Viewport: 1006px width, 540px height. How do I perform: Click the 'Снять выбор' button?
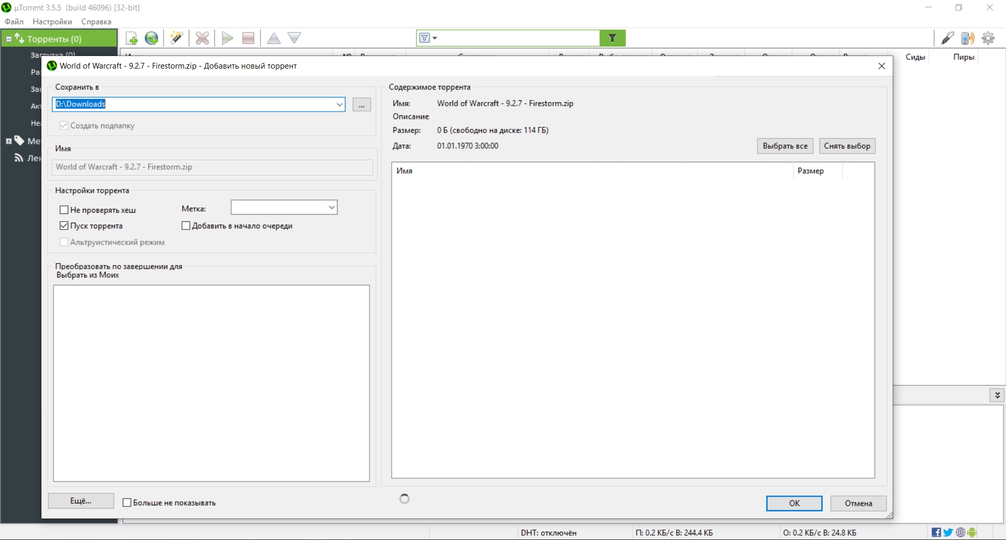847,146
